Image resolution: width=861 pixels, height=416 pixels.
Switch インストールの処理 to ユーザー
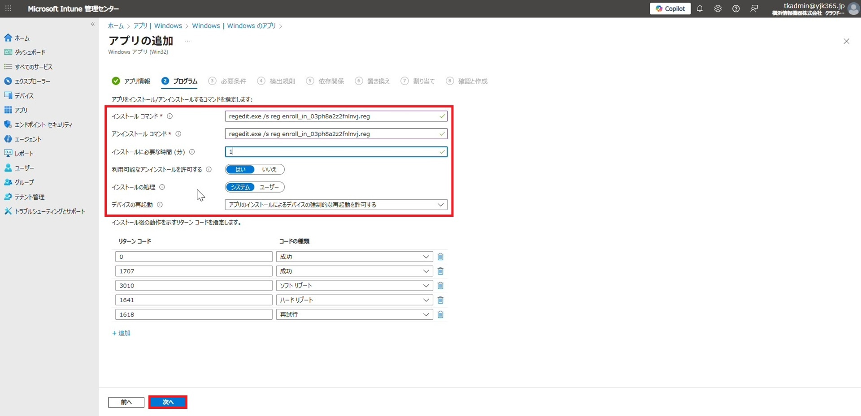(269, 187)
